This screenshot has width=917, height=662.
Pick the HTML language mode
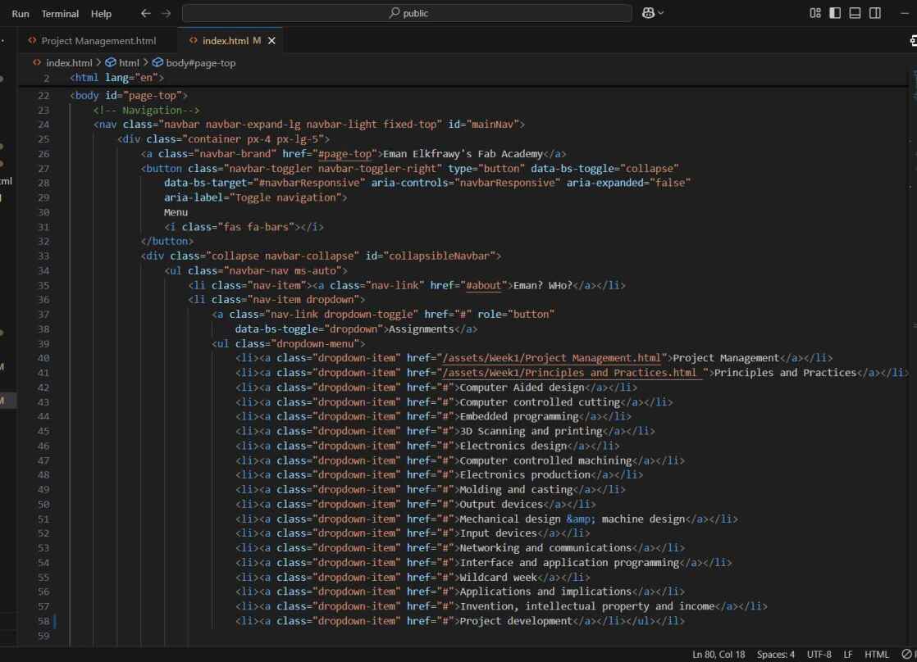click(x=877, y=655)
